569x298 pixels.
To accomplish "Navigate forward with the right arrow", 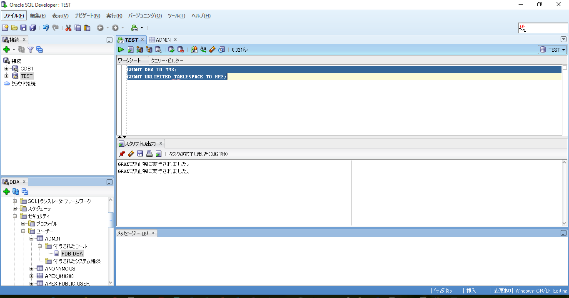I will coord(115,28).
